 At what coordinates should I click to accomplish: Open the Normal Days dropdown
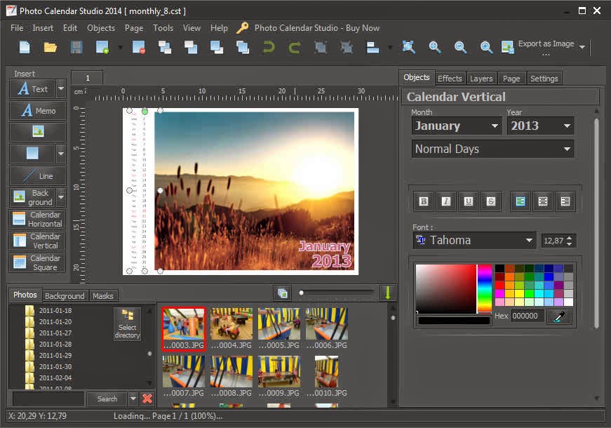coord(492,149)
